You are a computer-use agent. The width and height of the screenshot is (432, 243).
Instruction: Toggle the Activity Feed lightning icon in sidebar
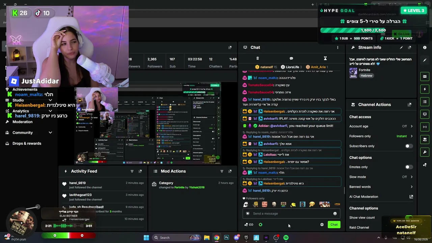[x=425, y=89]
